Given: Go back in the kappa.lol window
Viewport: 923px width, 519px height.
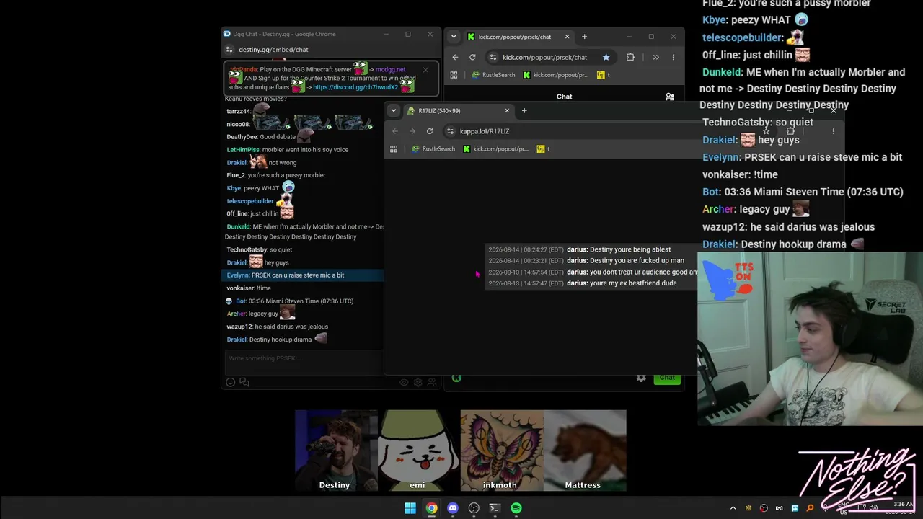Looking at the screenshot, I should click(x=395, y=131).
